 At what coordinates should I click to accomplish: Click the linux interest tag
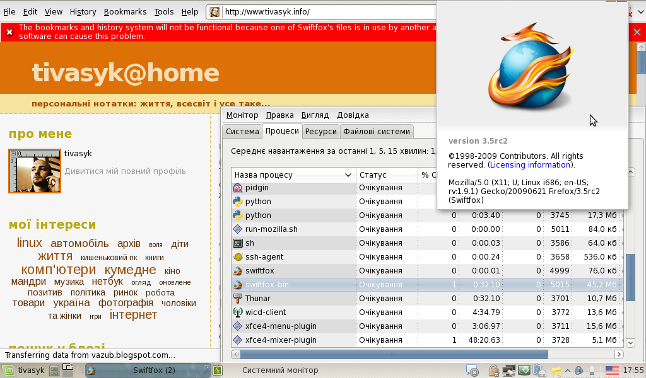click(x=29, y=243)
